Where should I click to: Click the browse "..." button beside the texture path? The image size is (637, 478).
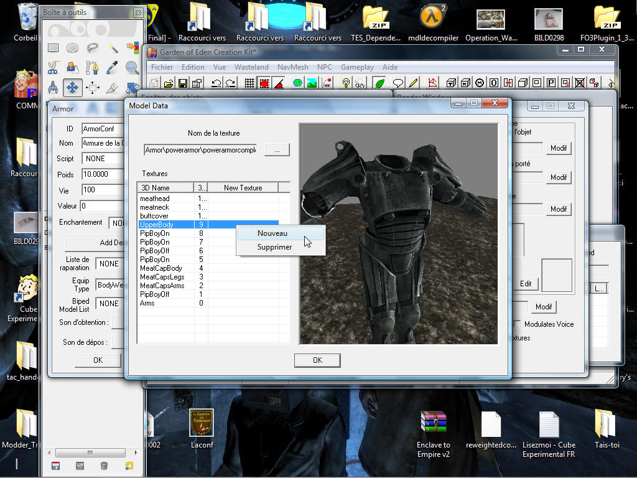pyautogui.click(x=277, y=150)
